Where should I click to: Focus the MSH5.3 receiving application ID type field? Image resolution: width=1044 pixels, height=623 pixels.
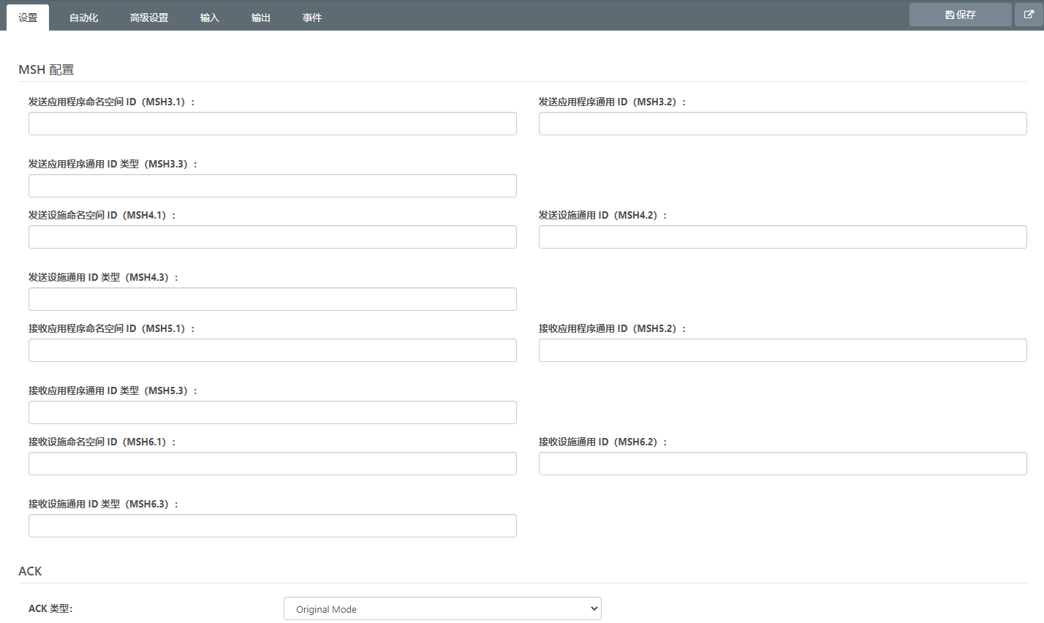273,412
